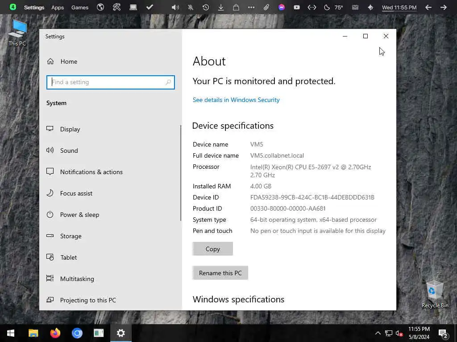The image size is (457, 342).
Task: Click the crossed tools icon in top bar
Action: coord(117,7)
